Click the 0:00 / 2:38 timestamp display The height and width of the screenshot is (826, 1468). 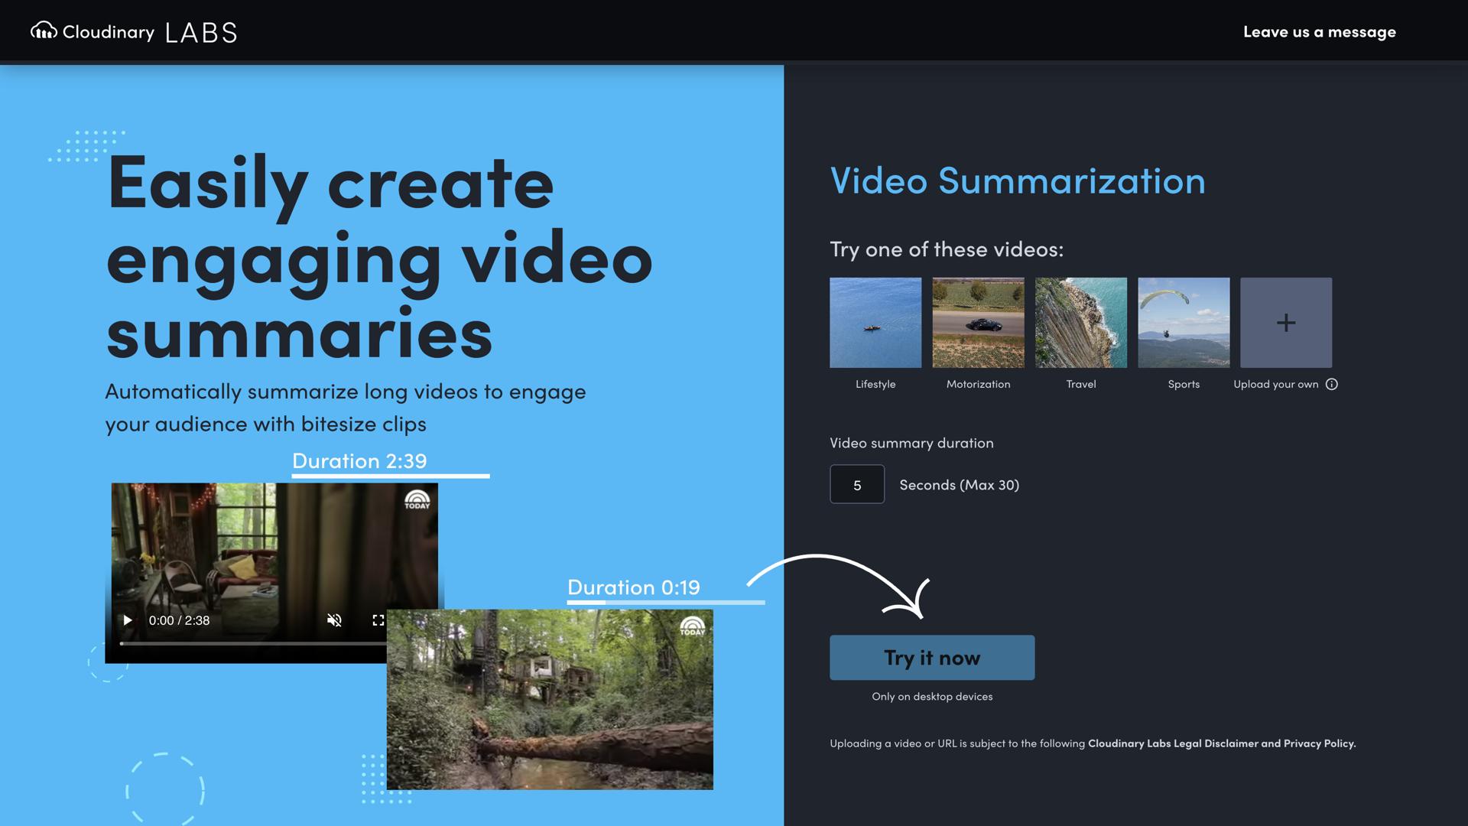click(179, 620)
